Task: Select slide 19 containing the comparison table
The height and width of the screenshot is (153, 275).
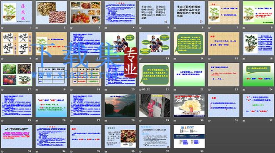Action: [86, 75]
